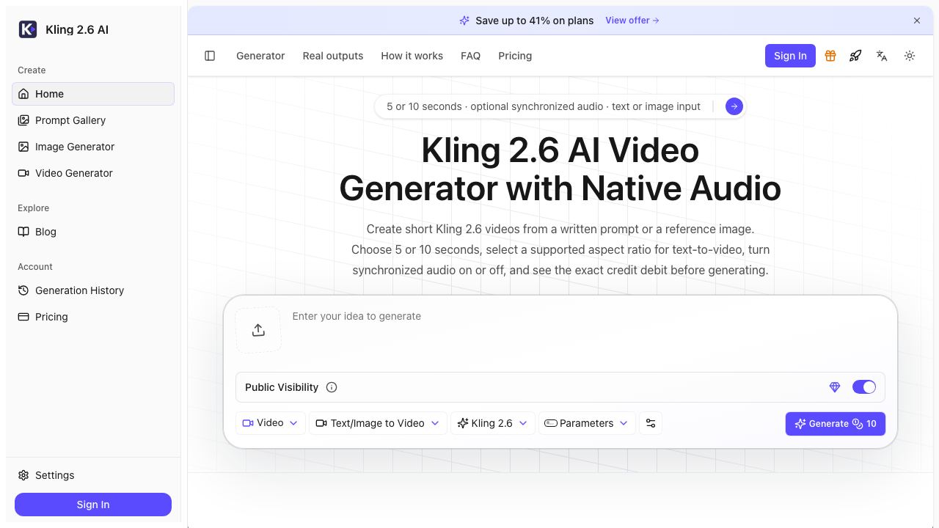Open the gift rewards icon

[x=830, y=56]
